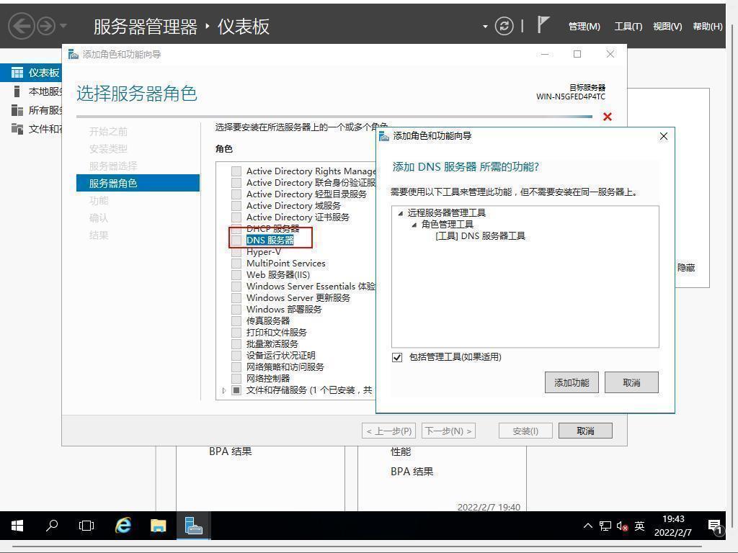Open the Action Center notification icon

(x=715, y=526)
